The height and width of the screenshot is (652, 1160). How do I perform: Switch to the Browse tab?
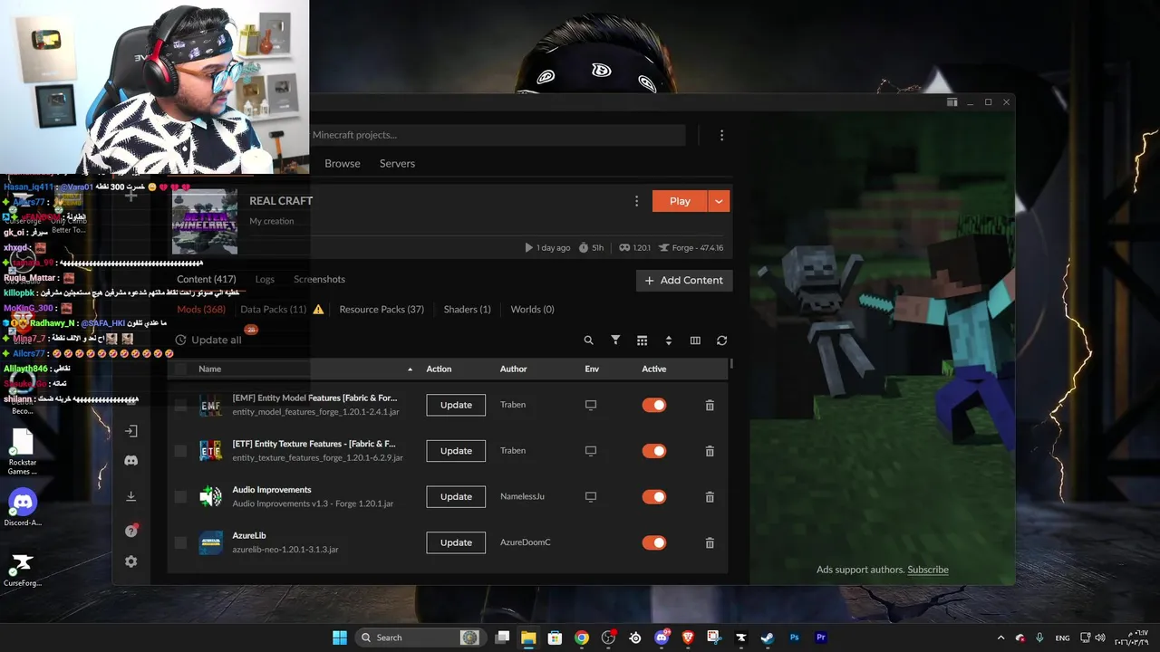coord(343,164)
